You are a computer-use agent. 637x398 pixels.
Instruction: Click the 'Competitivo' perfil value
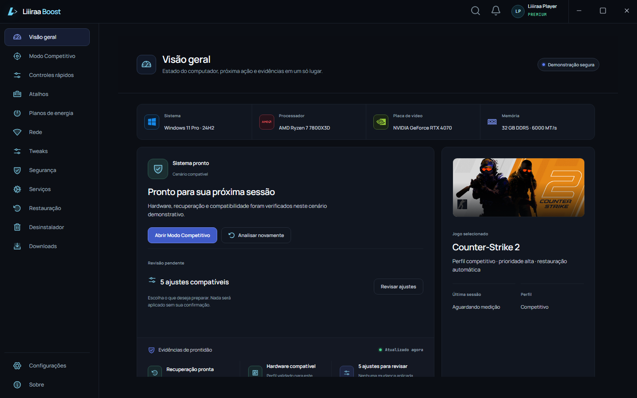[534, 307]
